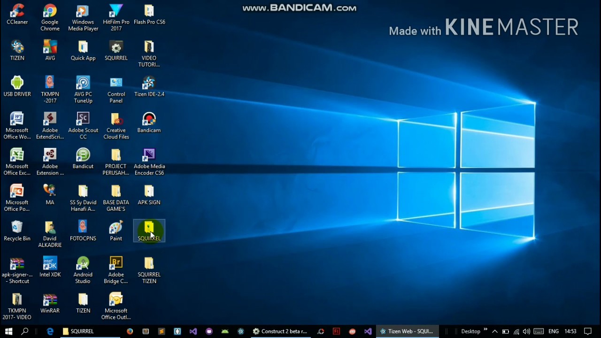Select the BASE DATA GAME'S folder
The width and height of the screenshot is (601, 338).
click(116, 198)
